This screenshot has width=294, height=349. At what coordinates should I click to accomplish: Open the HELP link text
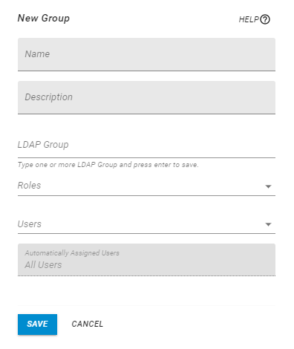(249, 19)
